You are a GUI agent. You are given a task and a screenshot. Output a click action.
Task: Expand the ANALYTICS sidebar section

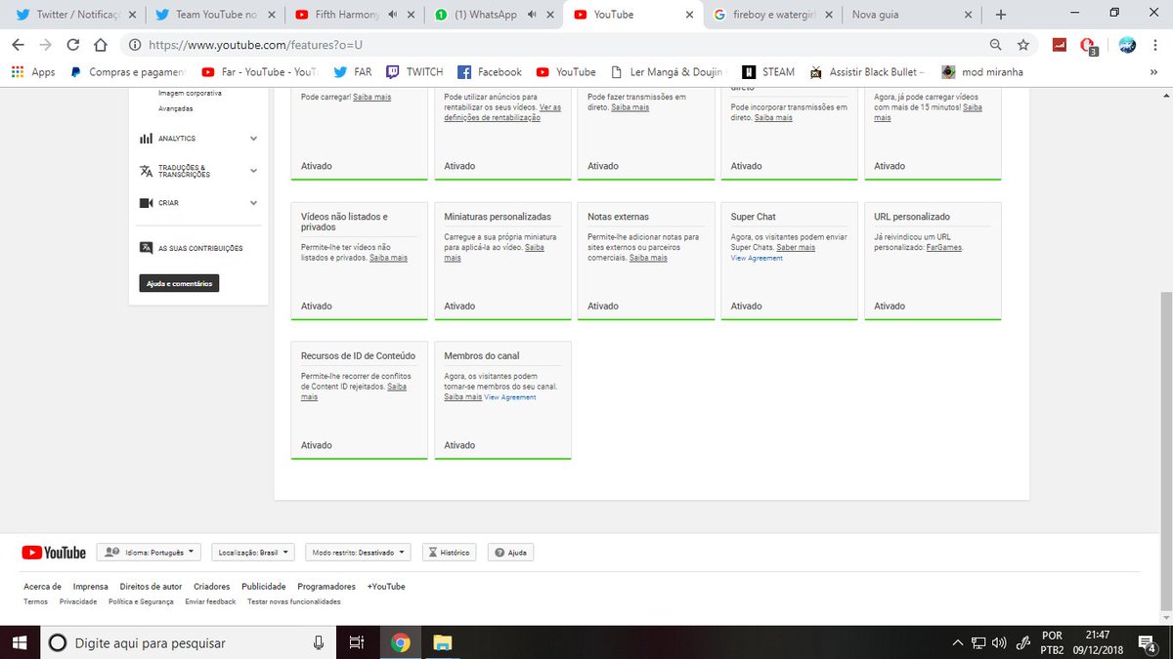pyautogui.click(x=198, y=139)
